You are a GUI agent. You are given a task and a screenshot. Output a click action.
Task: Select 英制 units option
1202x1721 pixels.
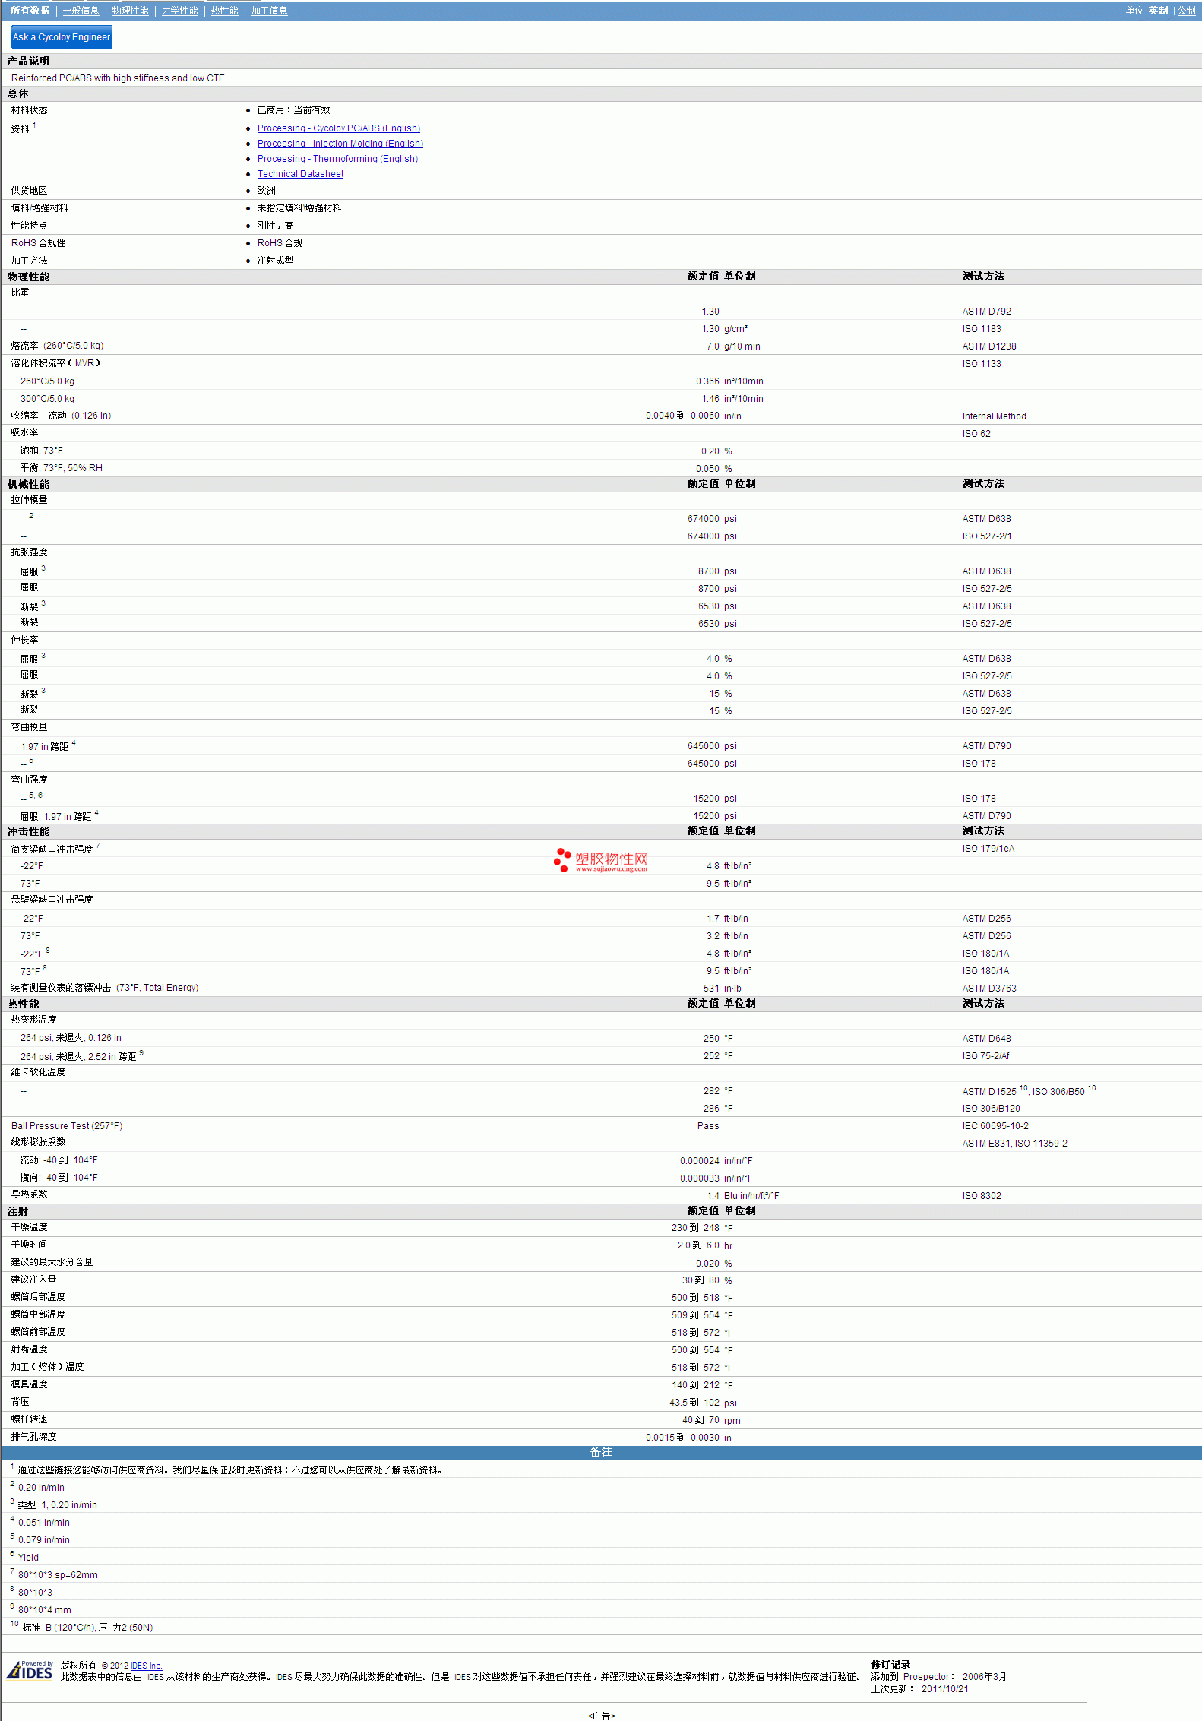(1158, 11)
